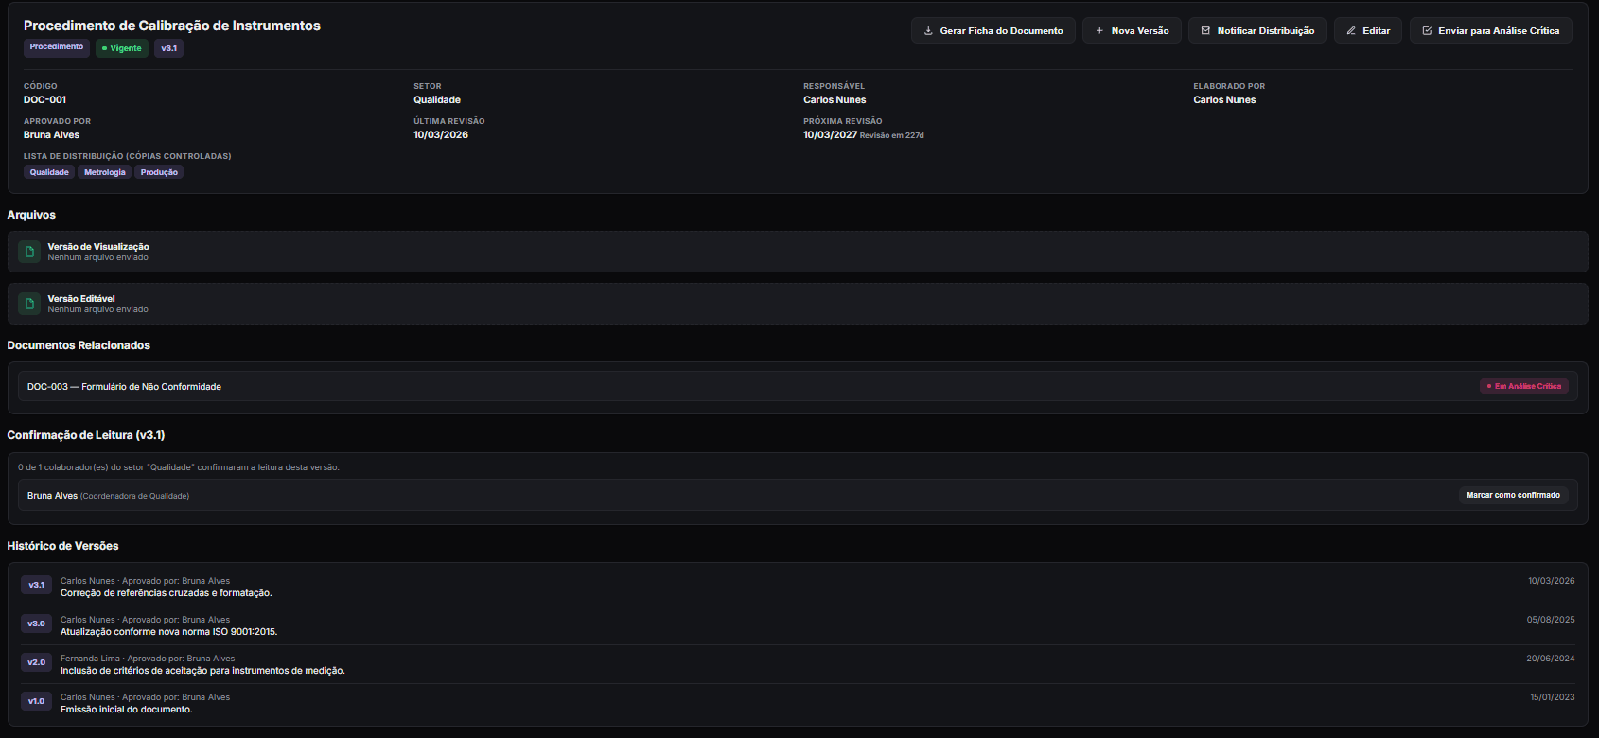Image resolution: width=1599 pixels, height=738 pixels.
Task: Select 'Atualização conforme nova norma ISO 9001:2015.' entry
Action: click(x=169, y=632)
